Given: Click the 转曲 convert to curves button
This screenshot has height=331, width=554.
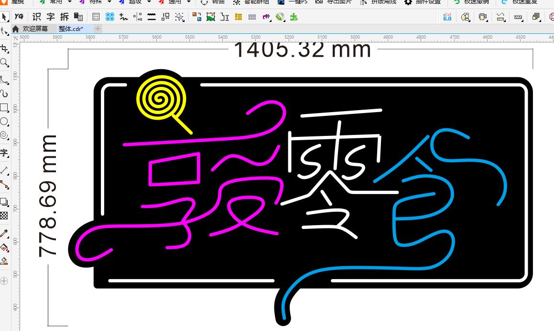Looking at the screenshot, I should tap(213, 2).
